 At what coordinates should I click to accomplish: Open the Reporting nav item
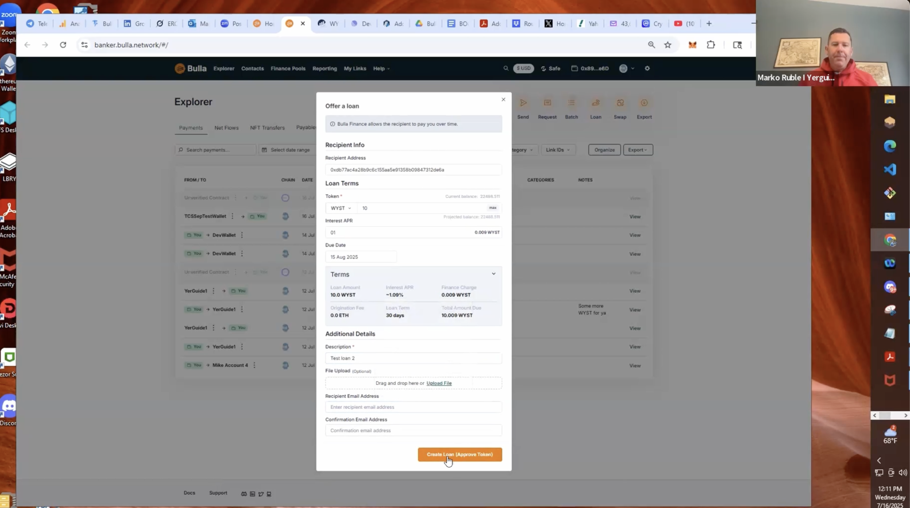click(x=324, y=69)
